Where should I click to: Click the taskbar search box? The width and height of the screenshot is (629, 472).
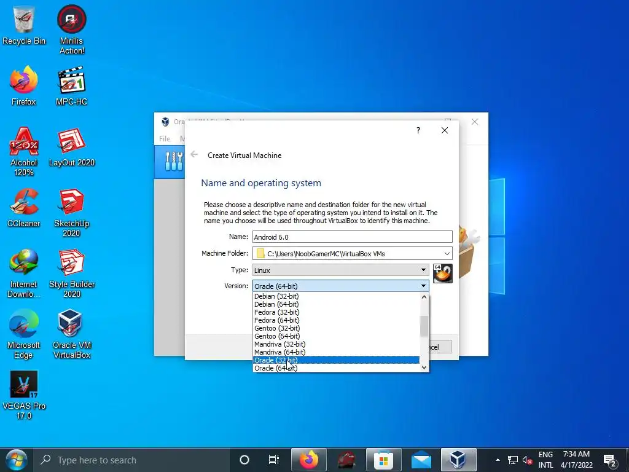point(133,460)
